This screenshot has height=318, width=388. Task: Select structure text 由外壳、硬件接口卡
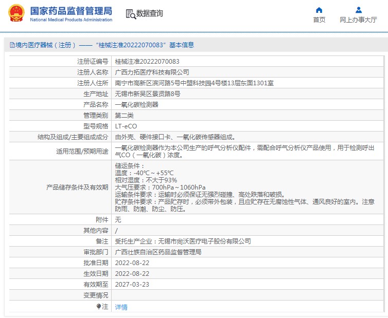[175, 137]
